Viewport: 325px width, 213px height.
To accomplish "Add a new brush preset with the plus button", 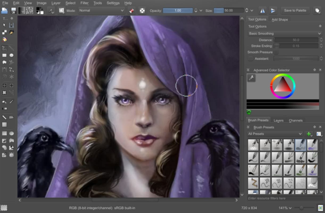I will click(308, 134).
